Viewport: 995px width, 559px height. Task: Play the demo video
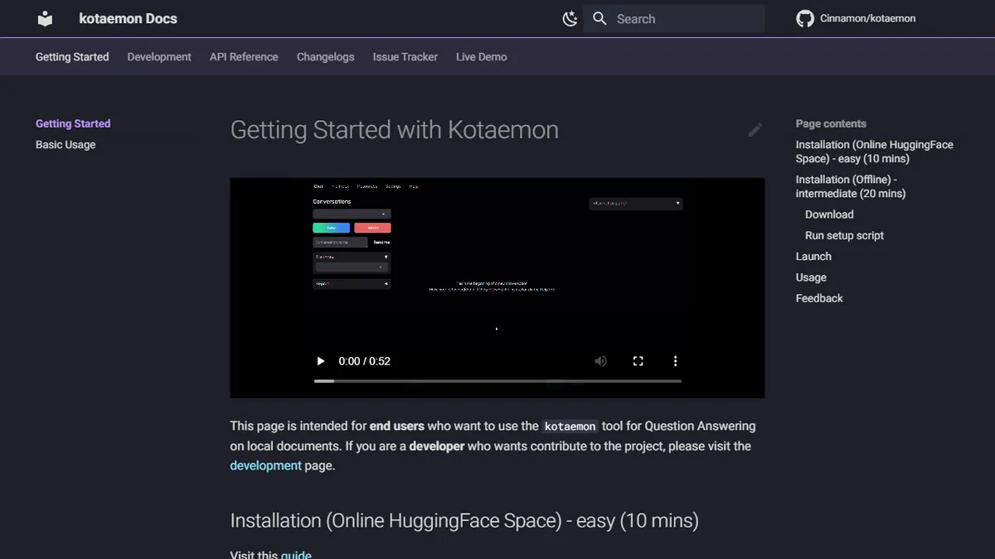click(320, 361)
